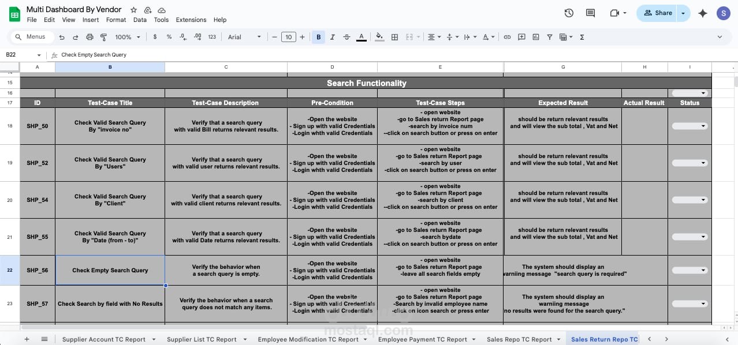Open horizontal align dropdown
The image size is (738, 345).
433,37
